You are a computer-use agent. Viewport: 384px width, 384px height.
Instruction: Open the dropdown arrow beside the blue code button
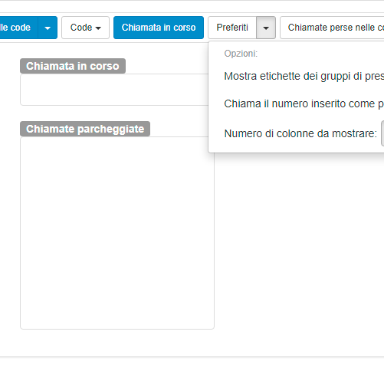coord(48,28)
